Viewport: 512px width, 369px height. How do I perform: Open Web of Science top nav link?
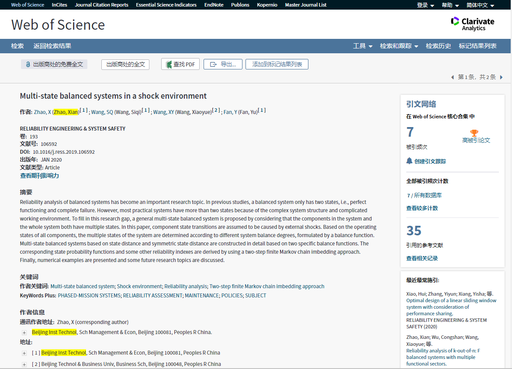(28, 5)
